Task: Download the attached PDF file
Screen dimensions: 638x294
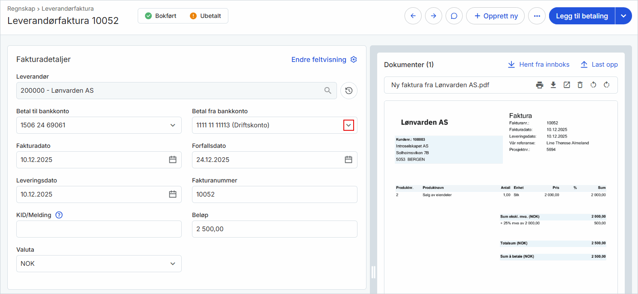Action: click(553, 85)
